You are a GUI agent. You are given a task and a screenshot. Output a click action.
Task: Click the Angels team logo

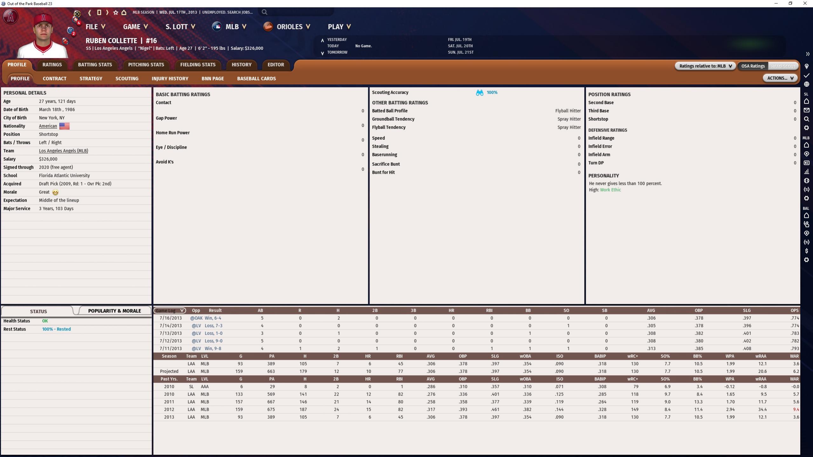click(10, 17)
